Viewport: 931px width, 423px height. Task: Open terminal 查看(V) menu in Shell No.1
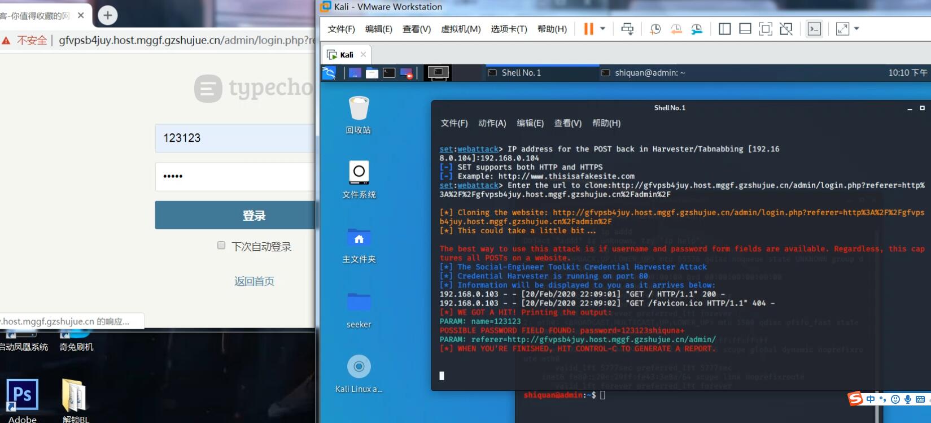(567, 123)
